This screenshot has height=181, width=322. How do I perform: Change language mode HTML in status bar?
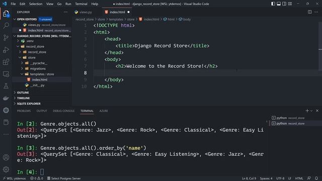(299, 178)
